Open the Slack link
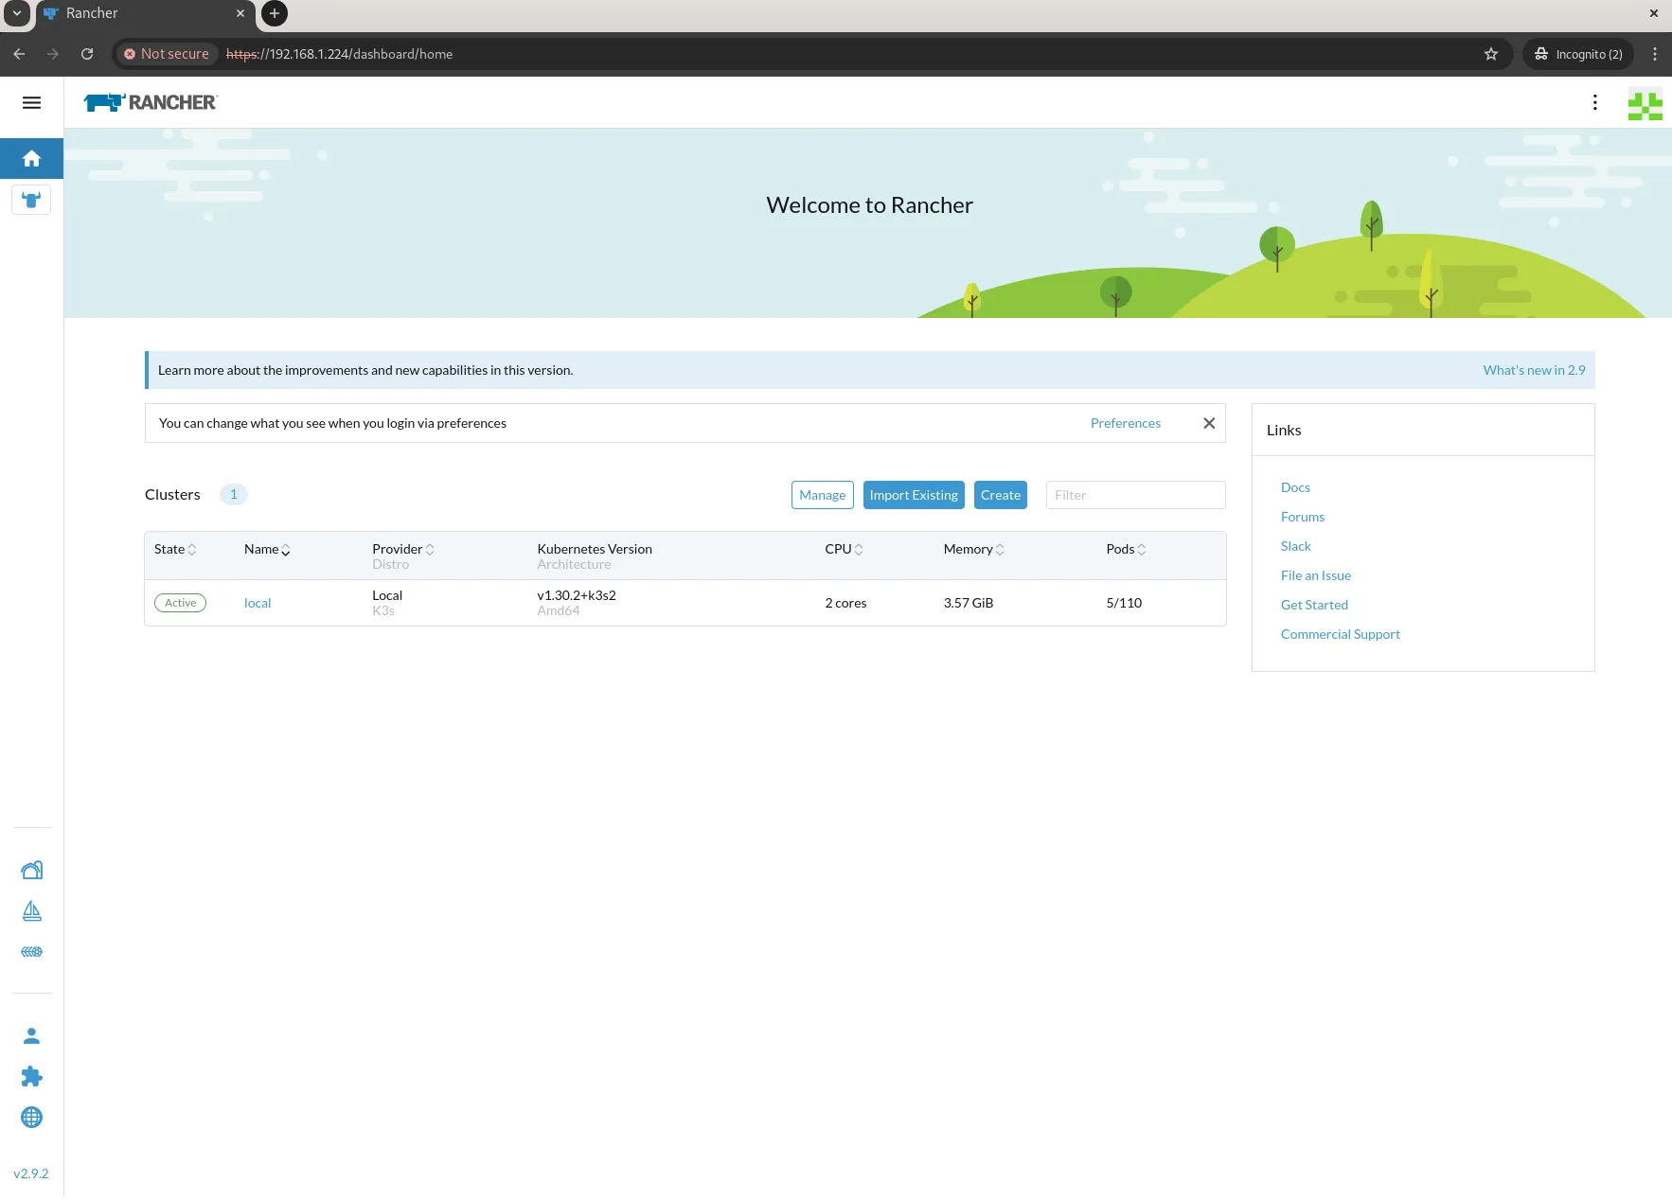The image size is (1672, 1200). tap(1295, 546)
